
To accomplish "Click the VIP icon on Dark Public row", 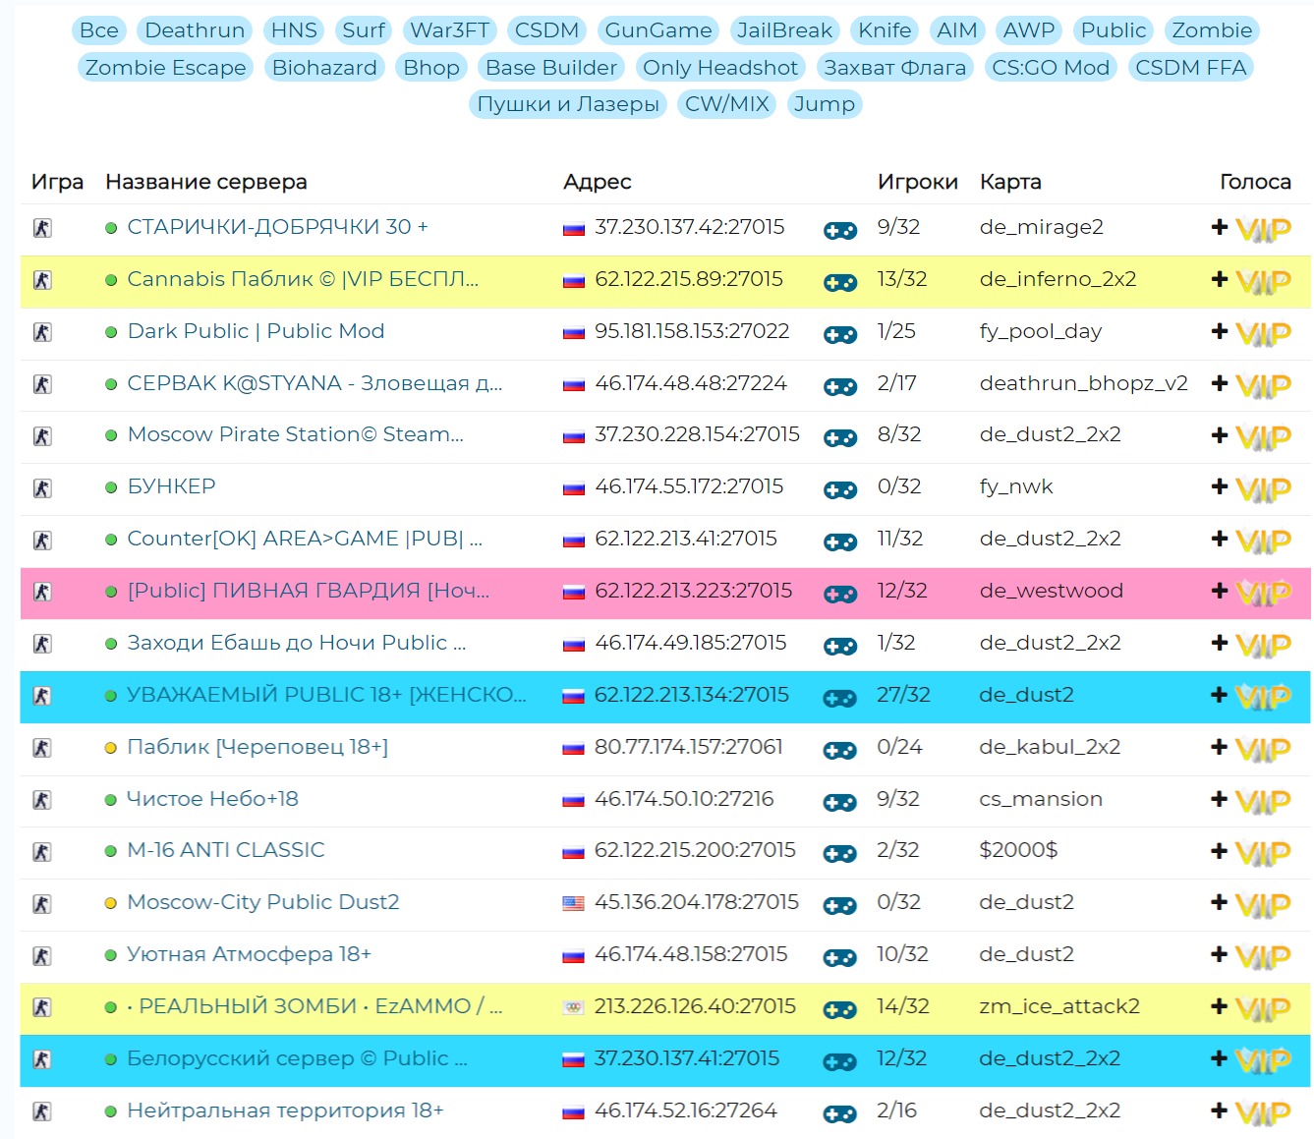I will [1262, 333].
